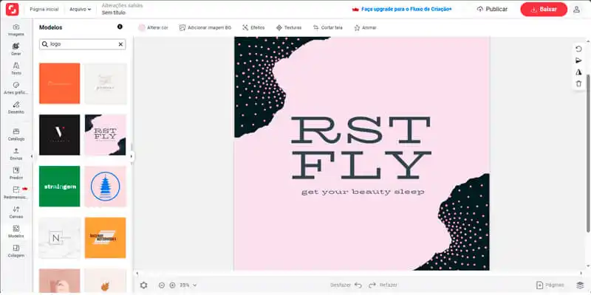Viewport: 591px width, 295px height.
Task: Open the Colagem tool
Action: 16,251
